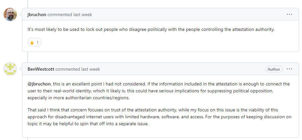Open the last week timestamp on jbruchon's comment
Image resolution: width=302 pixels, height=140 pixels.
point(82,14)
